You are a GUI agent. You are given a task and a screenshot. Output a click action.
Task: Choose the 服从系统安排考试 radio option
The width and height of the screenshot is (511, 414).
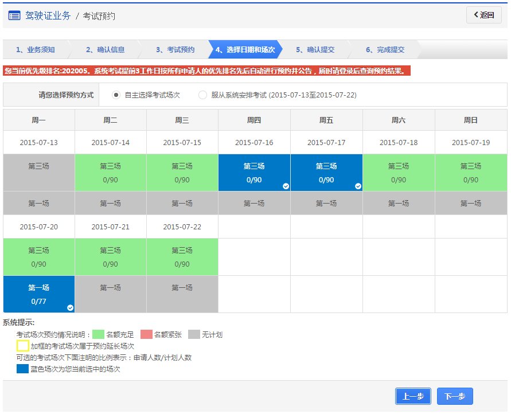[x=201, y=95]
